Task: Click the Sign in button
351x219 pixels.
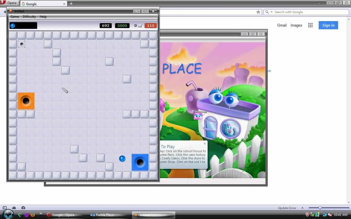Action: (x=328, y=25)
